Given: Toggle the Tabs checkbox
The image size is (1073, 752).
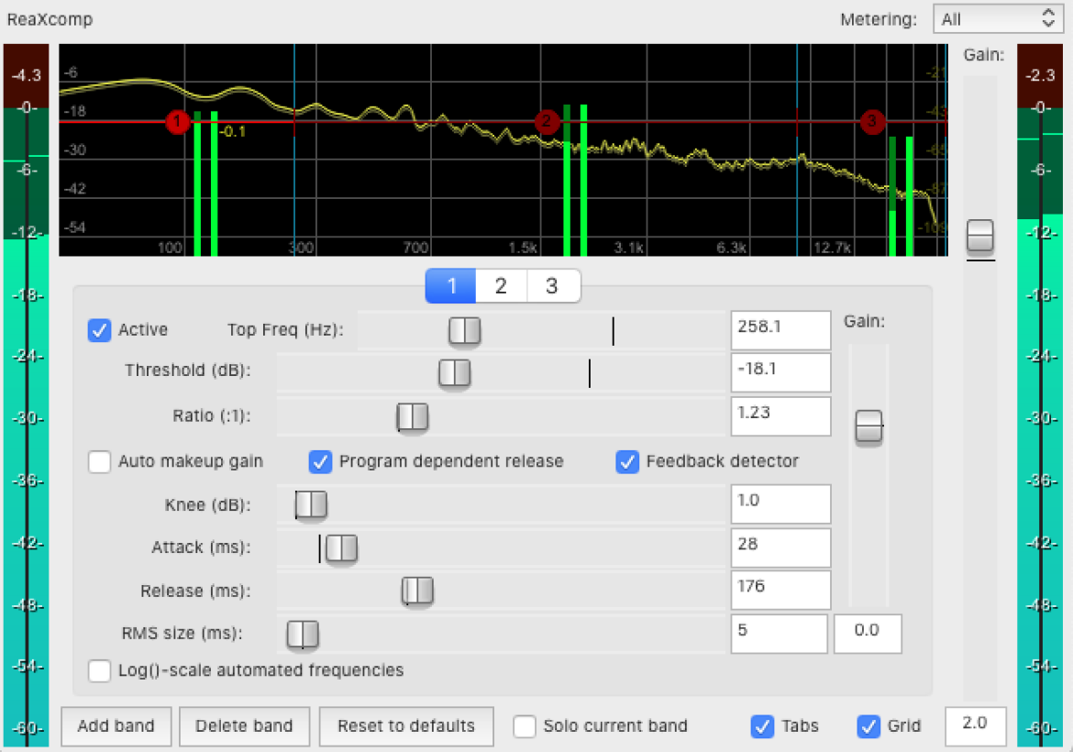Looking at the screenshot, I should [762, 726].
